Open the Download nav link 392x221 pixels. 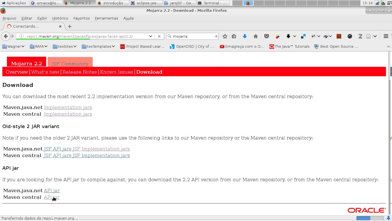[x=149, y=72]
